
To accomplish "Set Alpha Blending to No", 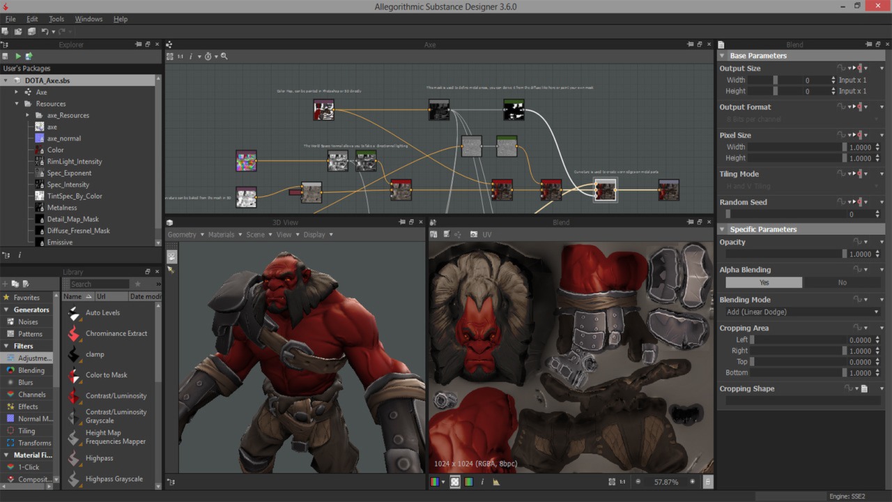I will 842,282.
